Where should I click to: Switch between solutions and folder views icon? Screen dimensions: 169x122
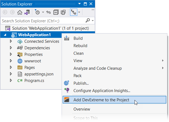(x=27, y=12)
